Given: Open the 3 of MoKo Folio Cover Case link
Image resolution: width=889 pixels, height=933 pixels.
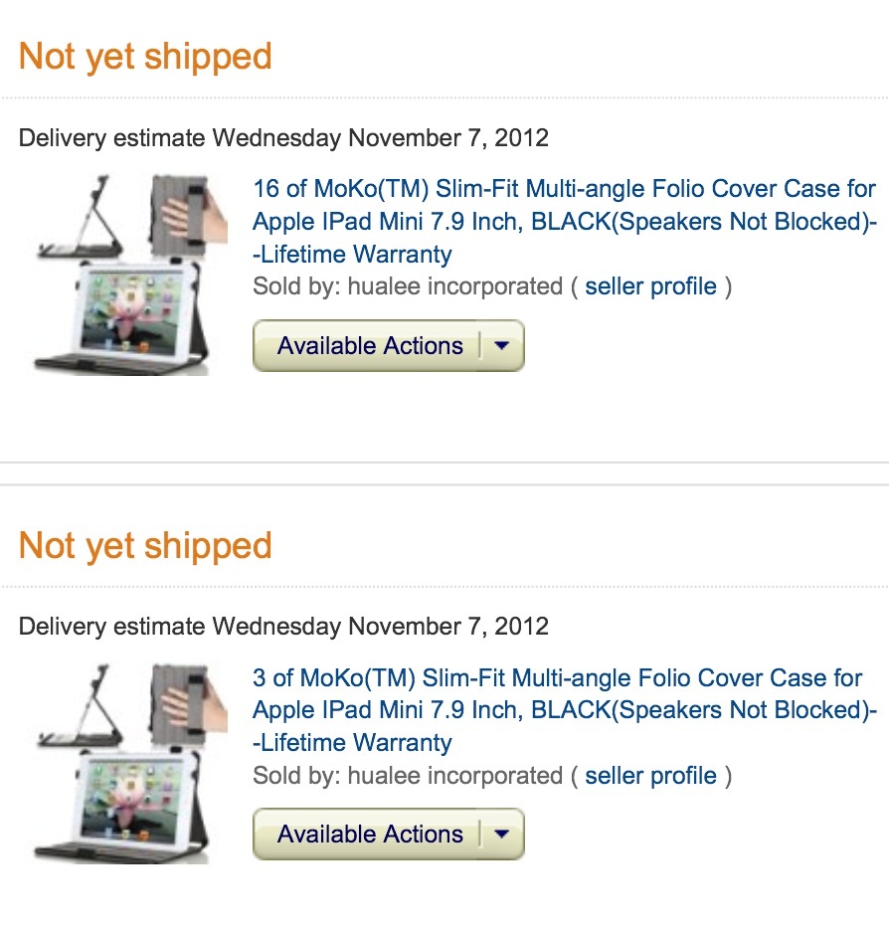Looking at the screenshot, I should pyautogui.click(x=564, y=710).
